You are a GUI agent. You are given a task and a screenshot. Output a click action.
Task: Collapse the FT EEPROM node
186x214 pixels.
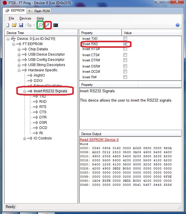[13, 44]
